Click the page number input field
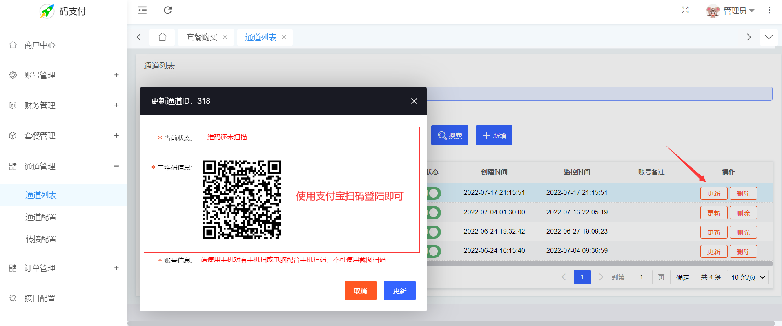The width and height of the screenshot is (782, 326). click(x=641, y=277)
